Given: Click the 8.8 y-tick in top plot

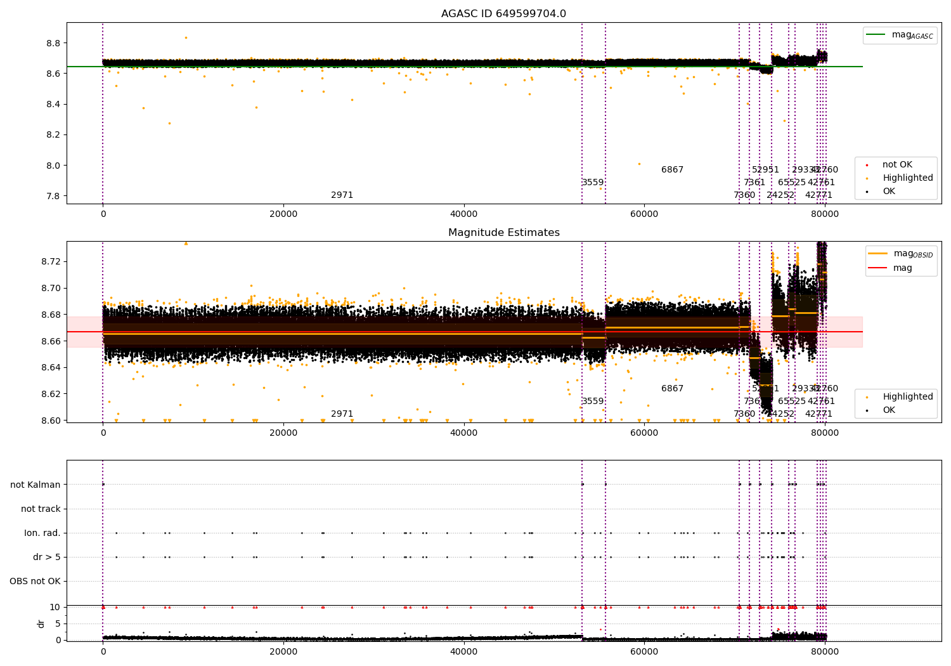Looking at the screenshot, I should (53, 43).
